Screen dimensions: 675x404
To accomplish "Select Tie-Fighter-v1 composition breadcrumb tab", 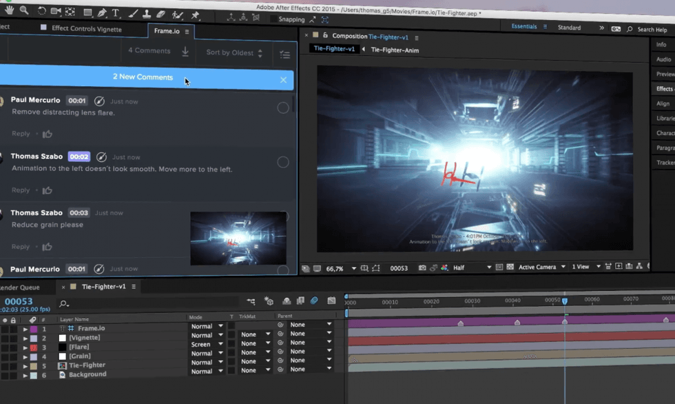I will click(334, 49).
